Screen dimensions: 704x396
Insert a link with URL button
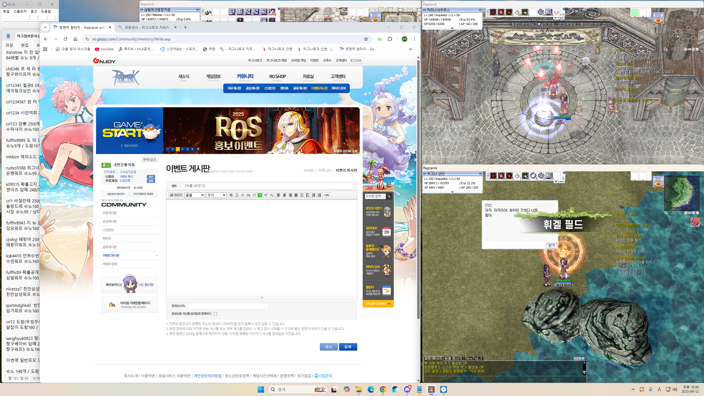coord(327,195)
